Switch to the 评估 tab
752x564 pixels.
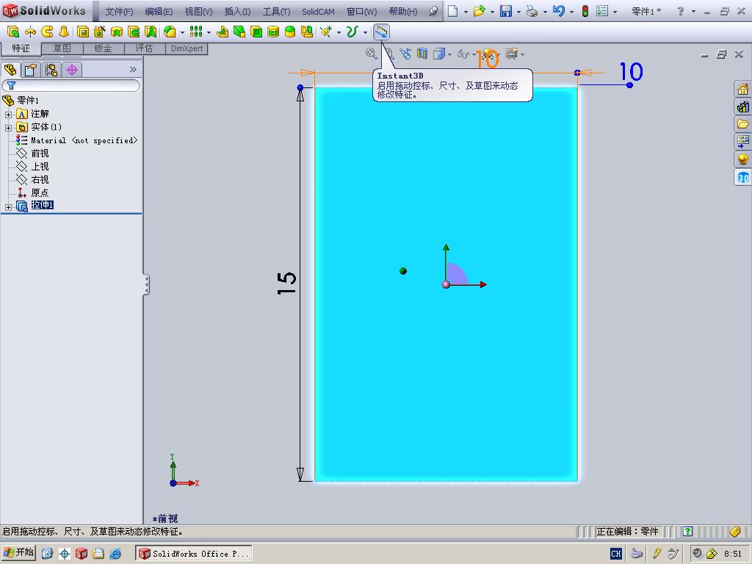click(144, 48)
